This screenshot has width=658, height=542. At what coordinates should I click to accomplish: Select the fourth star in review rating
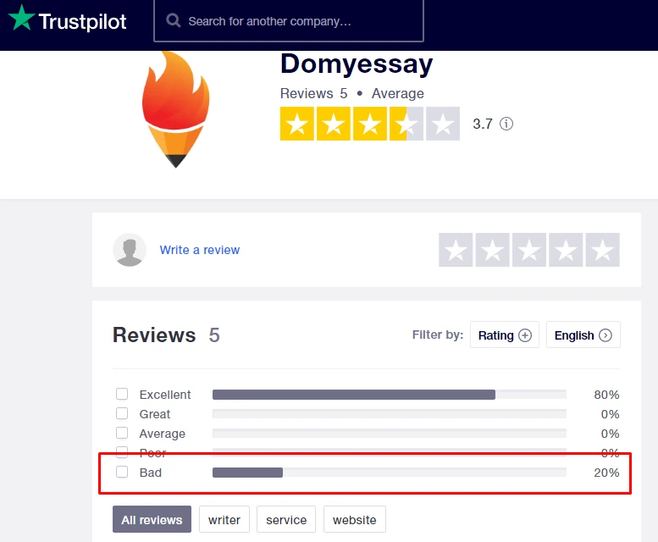(566, 250)
